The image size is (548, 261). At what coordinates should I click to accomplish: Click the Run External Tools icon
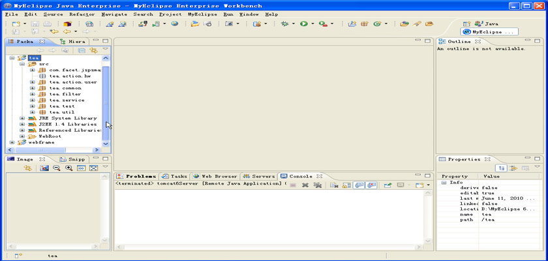[324, 23]
